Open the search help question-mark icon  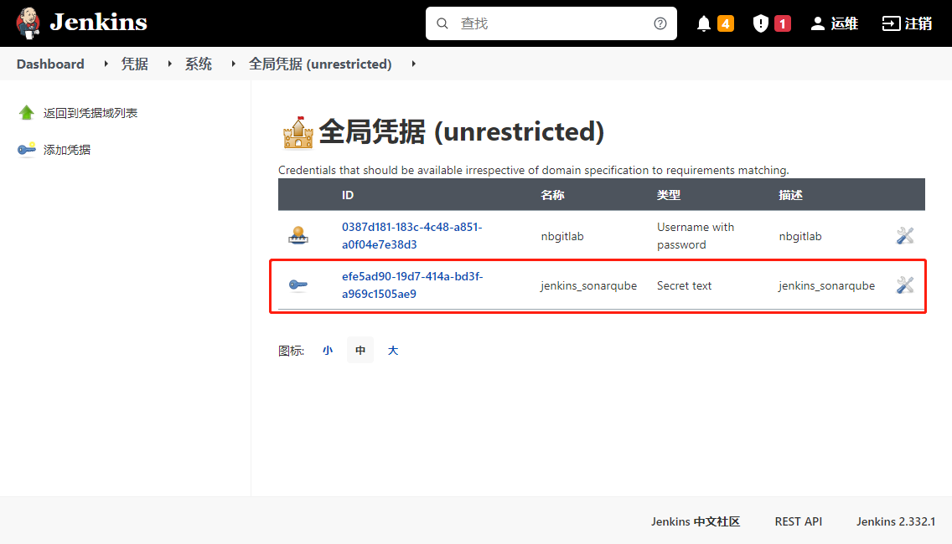[660, 23]
